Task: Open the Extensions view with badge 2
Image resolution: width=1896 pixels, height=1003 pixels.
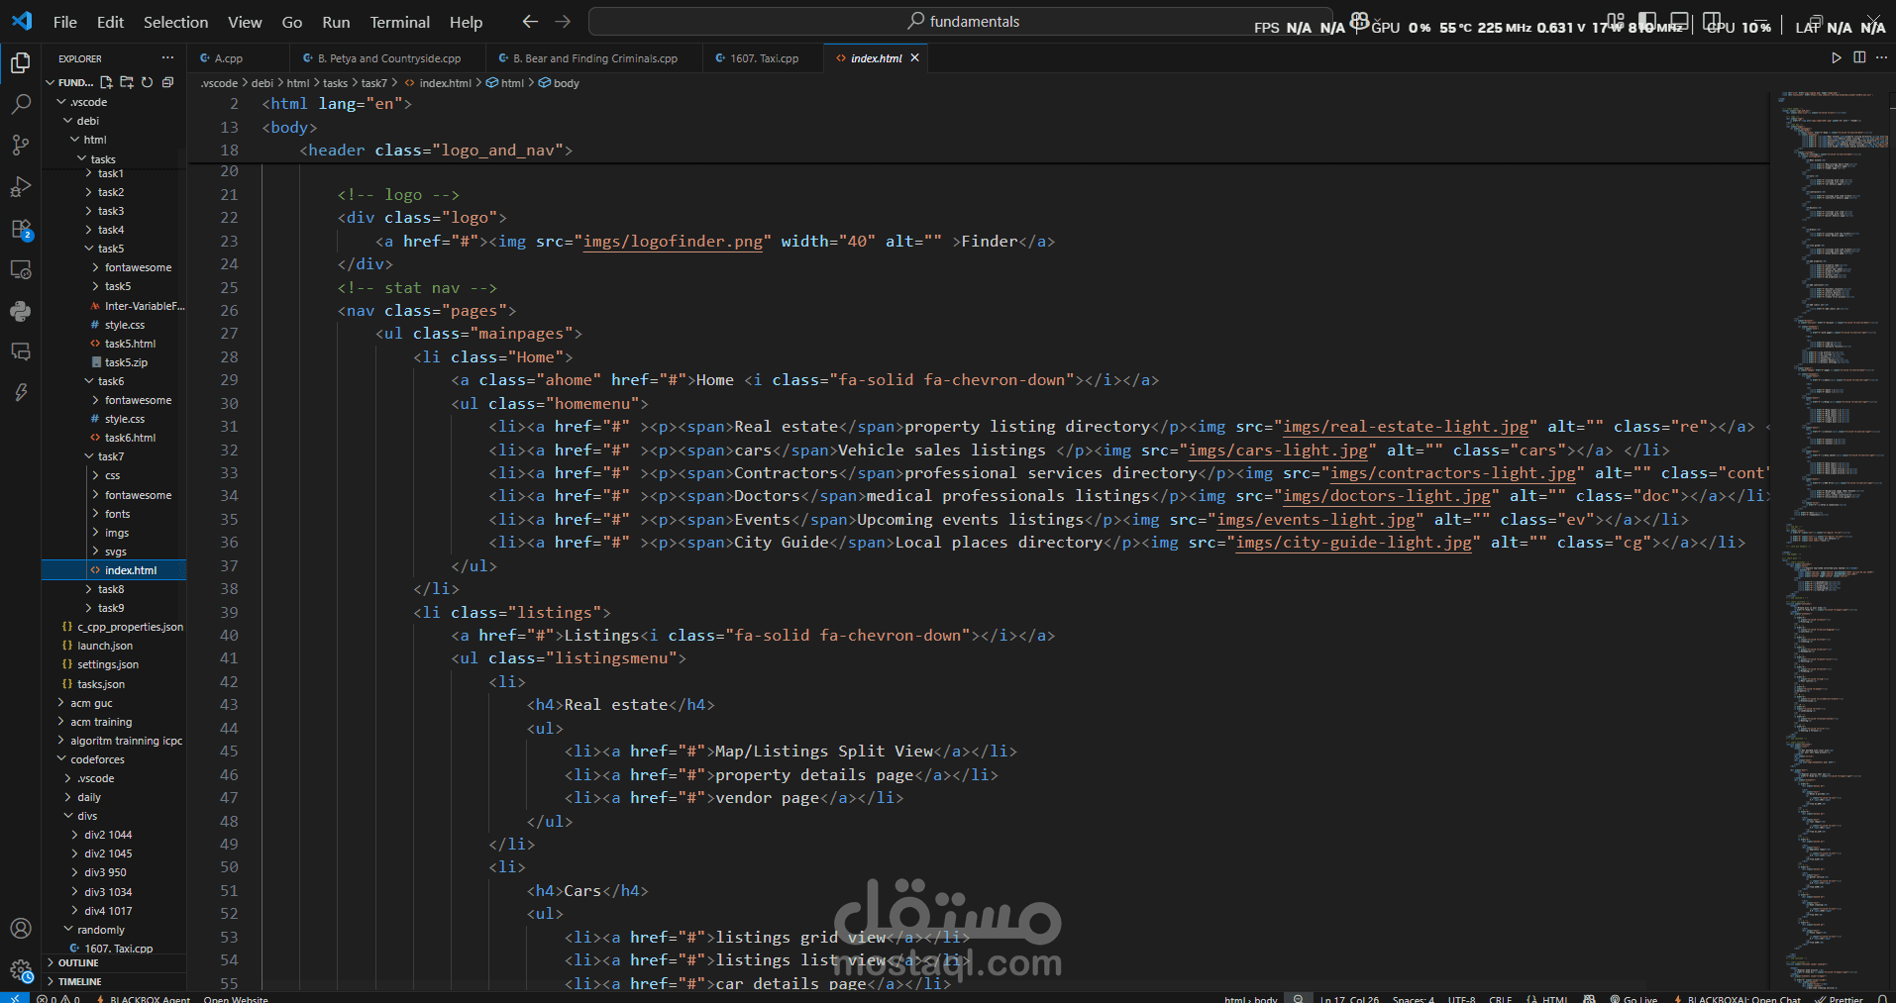Action: pyautogui.click(x=20, y=229)
